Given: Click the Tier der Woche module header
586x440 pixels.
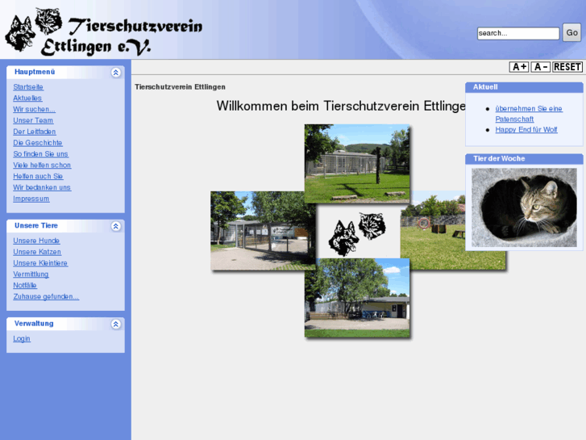Looking at the screenshot, I should 524,159.
